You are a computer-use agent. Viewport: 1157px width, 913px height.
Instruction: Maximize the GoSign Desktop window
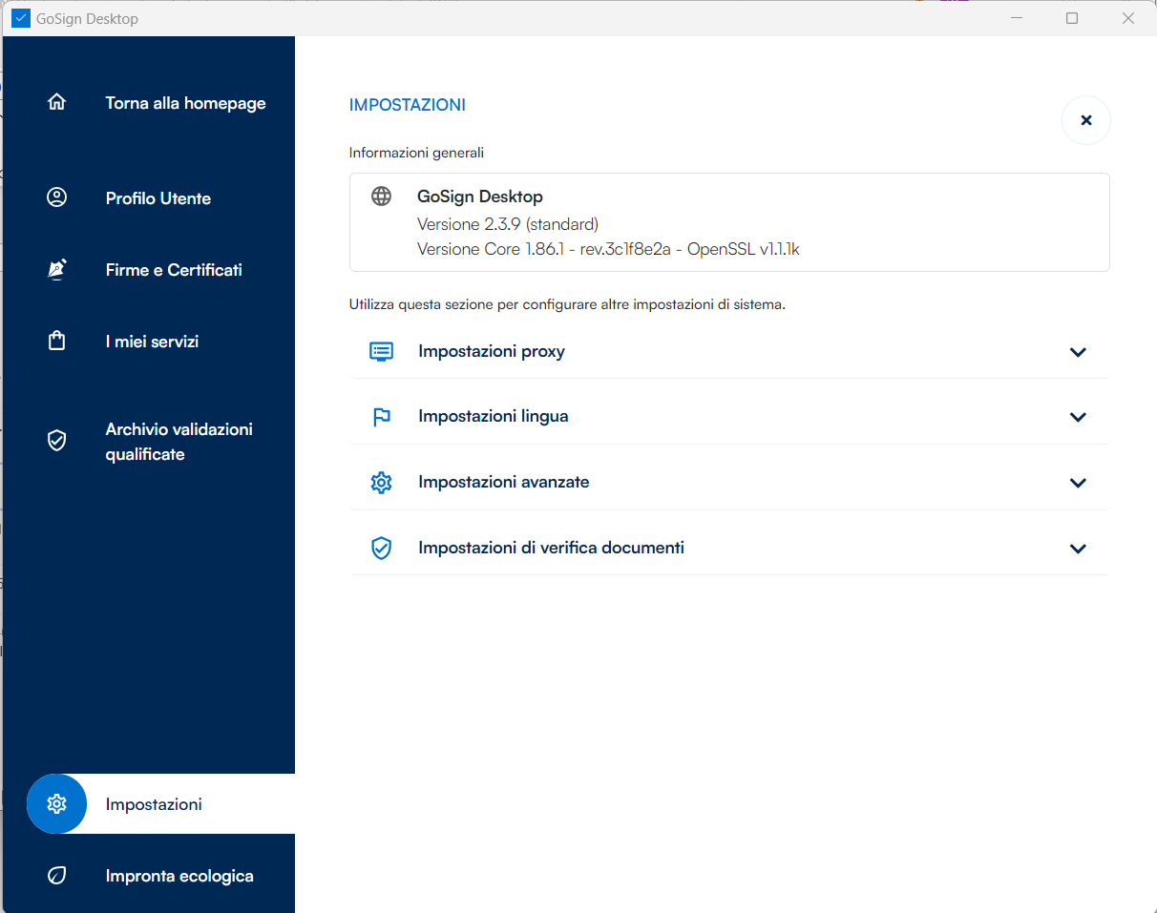click(1072, 18)
